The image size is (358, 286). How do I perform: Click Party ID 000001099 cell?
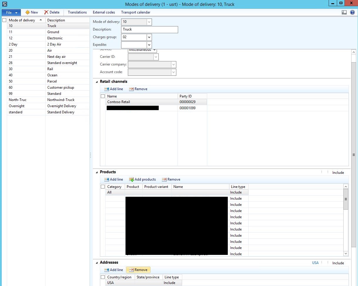(192, 108)
